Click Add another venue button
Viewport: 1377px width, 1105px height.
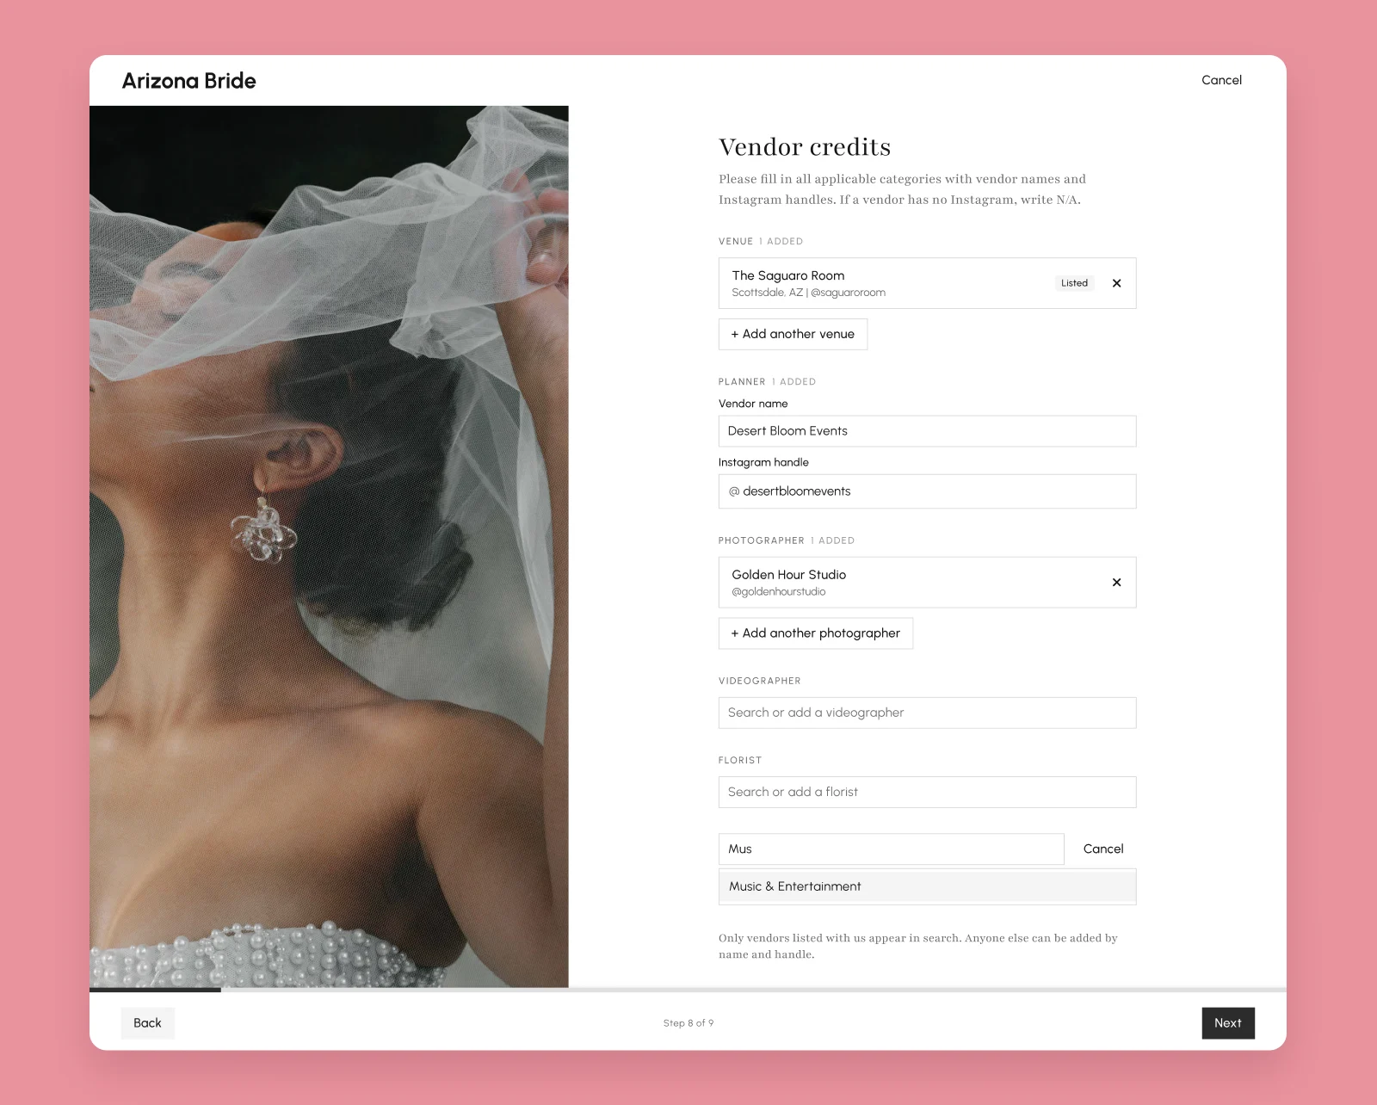click(x=793, y=334)
